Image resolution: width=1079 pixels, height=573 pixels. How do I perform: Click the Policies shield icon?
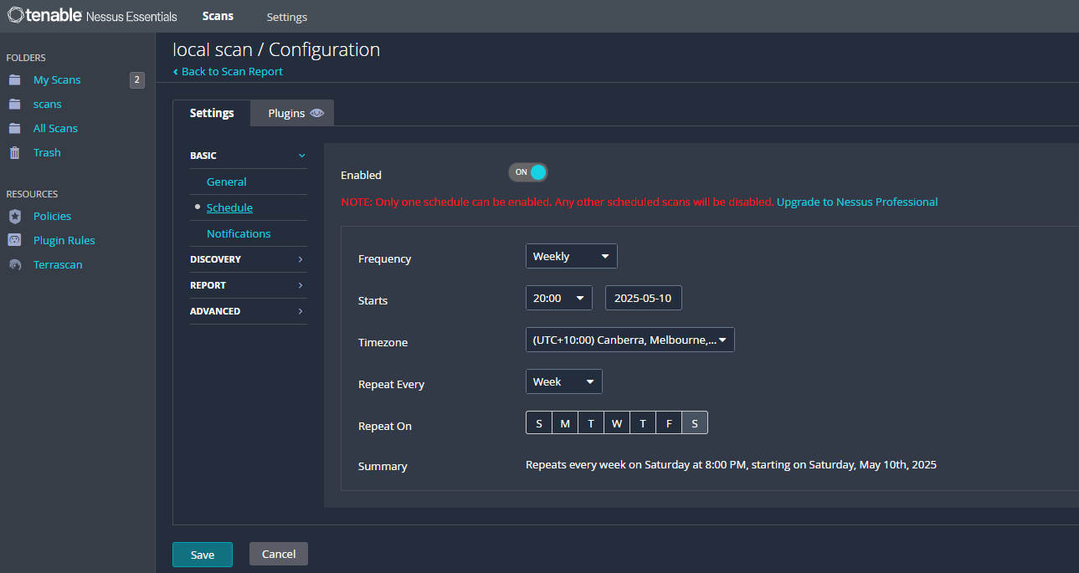click(14, 216)
